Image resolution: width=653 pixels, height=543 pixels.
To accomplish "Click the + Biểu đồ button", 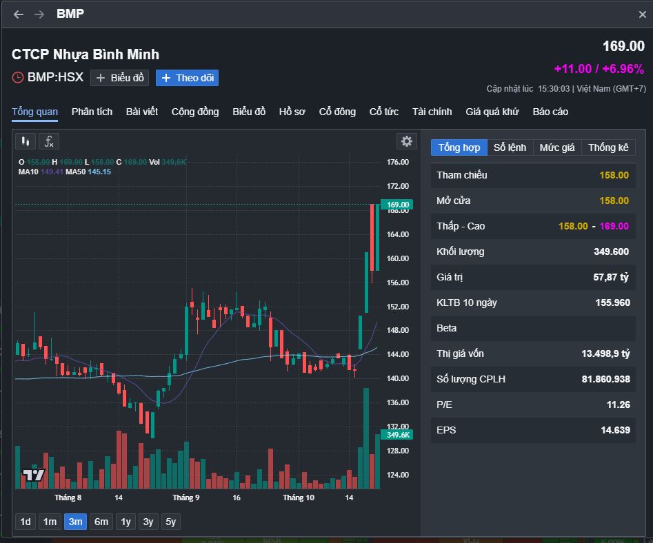I will [x=120, y=78].
